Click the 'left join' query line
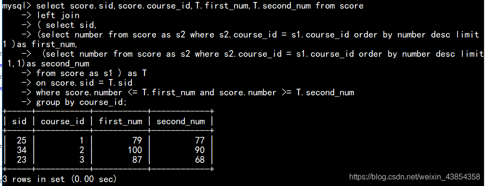This screenshot has height=186, width=485. click(58, 15)
